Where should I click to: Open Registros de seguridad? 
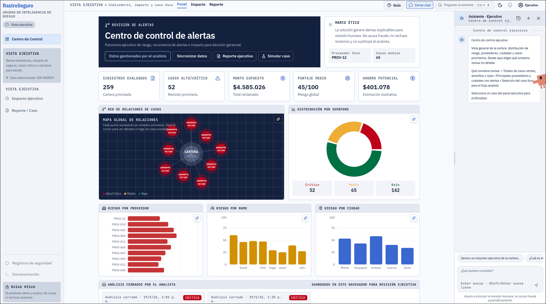click(x=32, y=263)
